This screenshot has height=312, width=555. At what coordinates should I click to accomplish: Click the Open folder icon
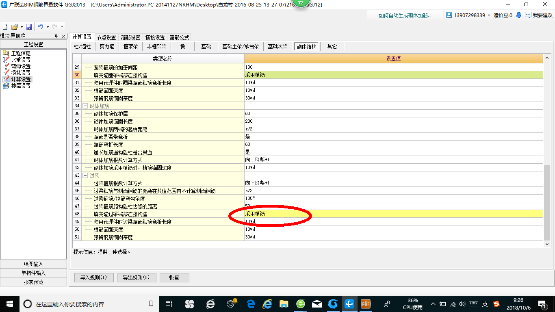point(14,27)
